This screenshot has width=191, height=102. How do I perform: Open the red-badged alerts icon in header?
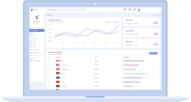pyautogui.click(x=134, y=10)
